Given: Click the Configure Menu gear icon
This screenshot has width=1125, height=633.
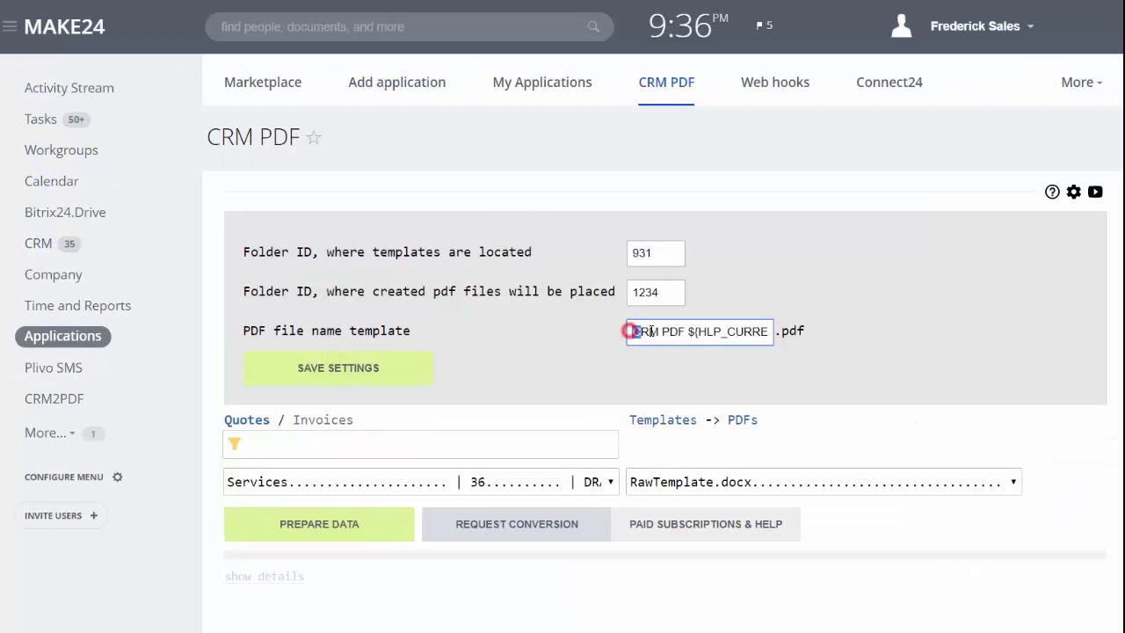Looking at the screenshot, I should (117, 477).
